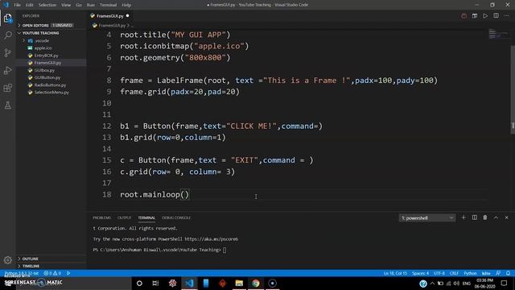Image resolution: width=515 pixels, height=290 pixels.
Task: Click the red icon in editor toolbar
Action: pyautogui.click(x=463, y=16)
